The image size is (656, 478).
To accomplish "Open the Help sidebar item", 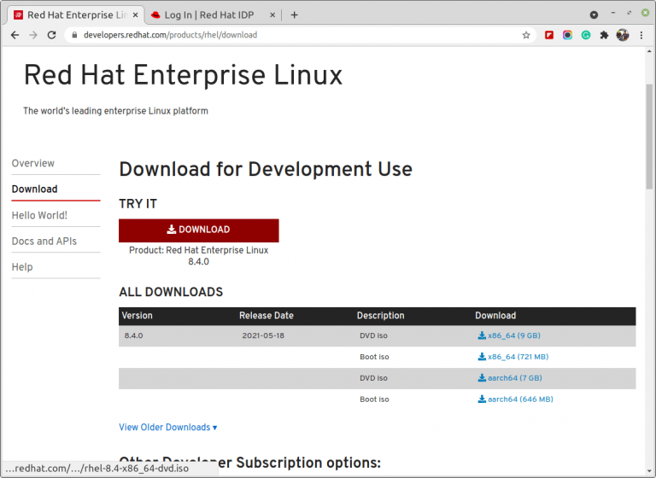I will [x=22, y=267].
